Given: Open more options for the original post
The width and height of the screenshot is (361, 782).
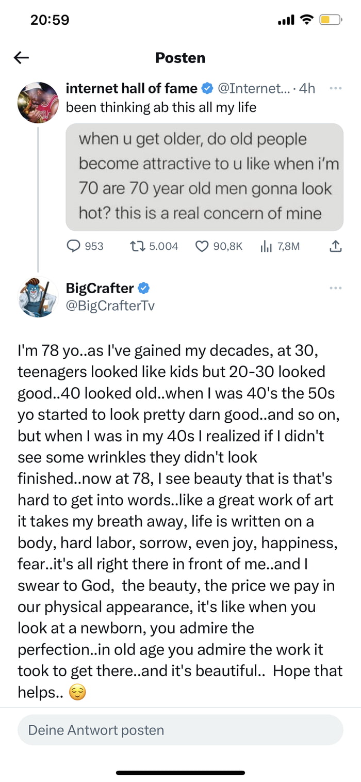Looking at the screenshot, I should (x=335, y=89).
